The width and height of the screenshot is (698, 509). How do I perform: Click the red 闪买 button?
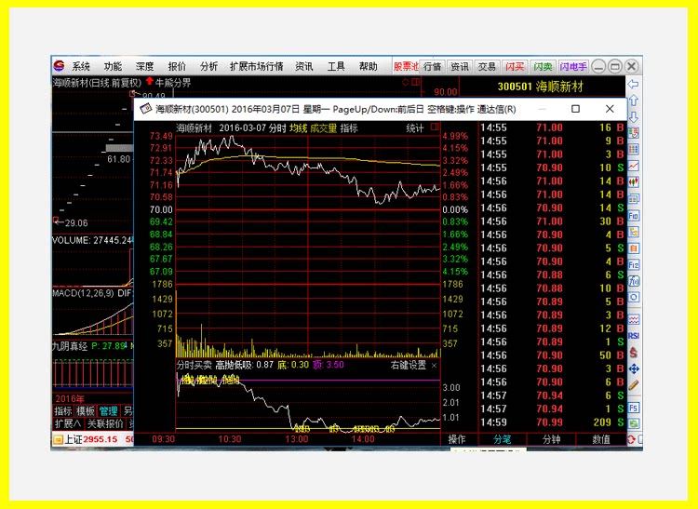[x=515, y=66]
